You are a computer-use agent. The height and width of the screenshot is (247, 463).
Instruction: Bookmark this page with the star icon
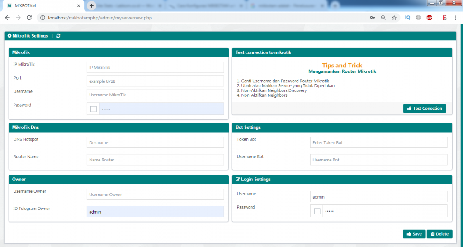(x=394, y=18)
